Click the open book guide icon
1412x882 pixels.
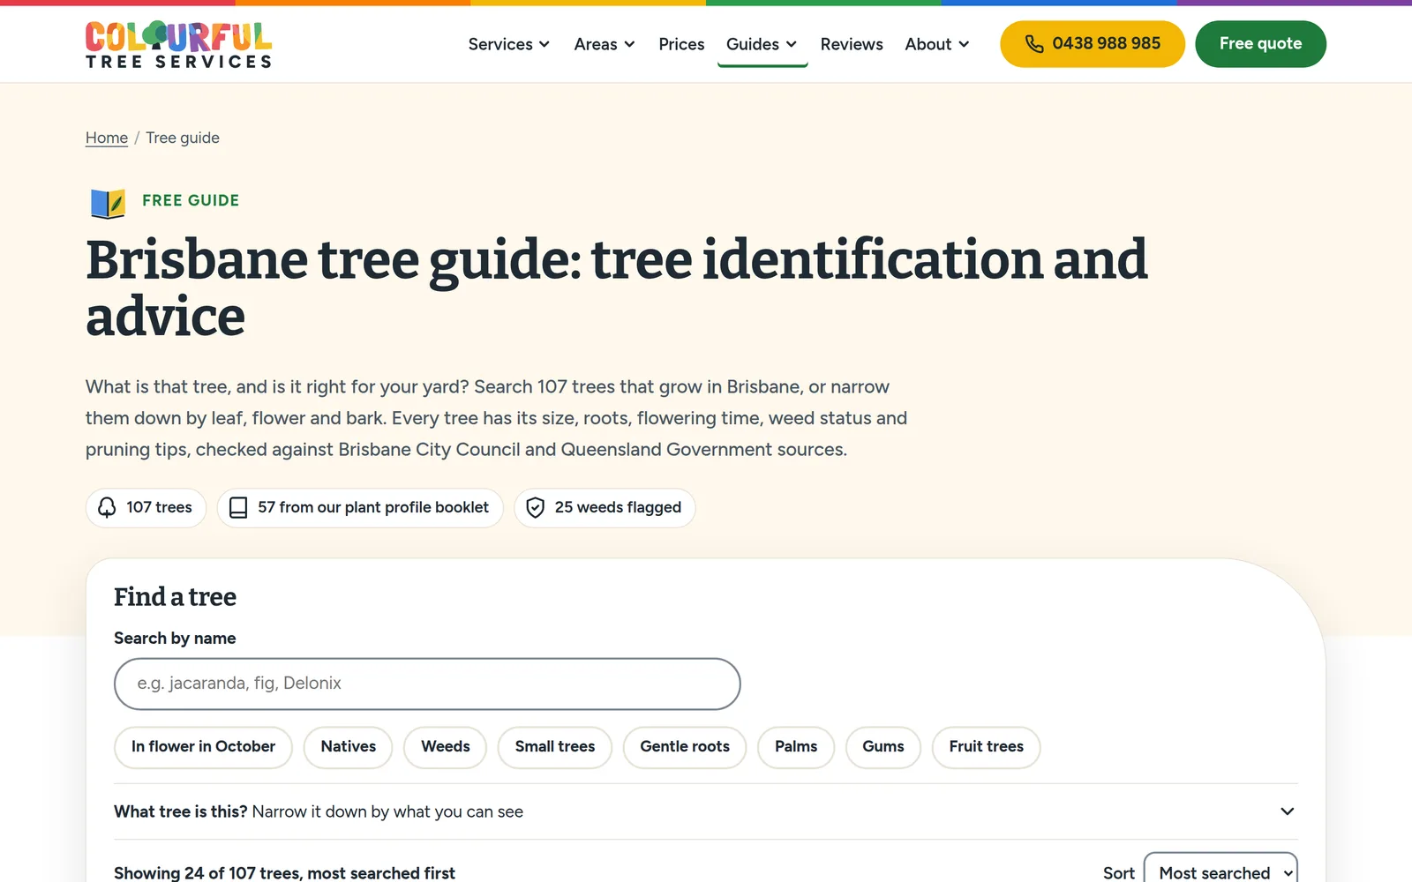tap(108, 203)
